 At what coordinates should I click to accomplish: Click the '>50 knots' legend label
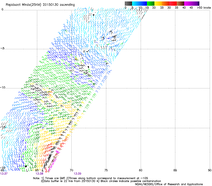[204, 8]
